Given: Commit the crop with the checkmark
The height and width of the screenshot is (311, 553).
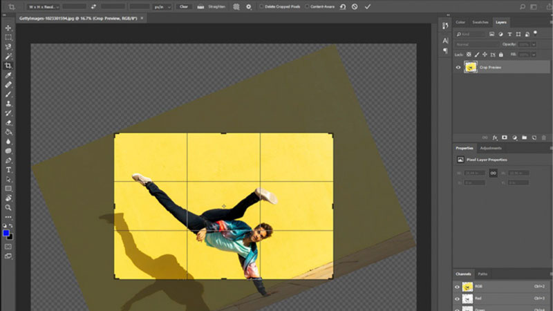Looking at the screenshot, I should click(368, 6).
